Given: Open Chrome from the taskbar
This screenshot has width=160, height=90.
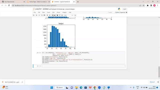Looking at the screenshot, I should point(95,87).
